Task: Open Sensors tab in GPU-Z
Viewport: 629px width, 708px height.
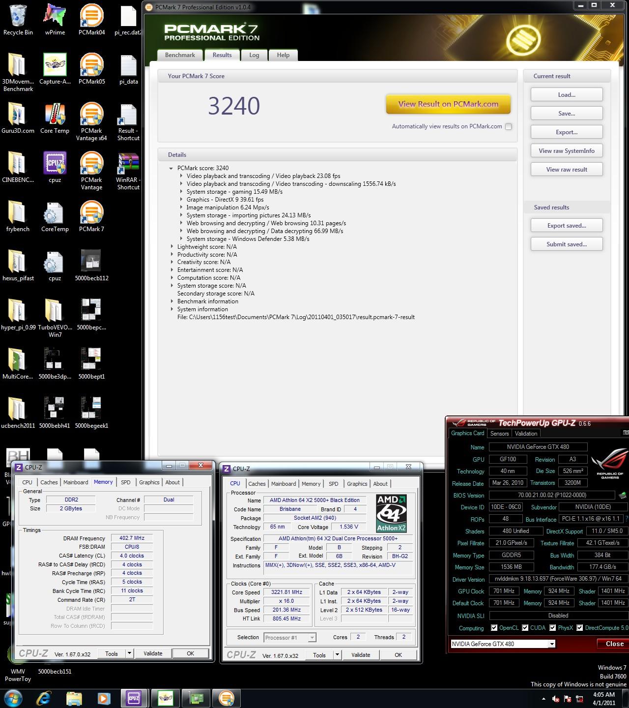Action: [499, 434]
